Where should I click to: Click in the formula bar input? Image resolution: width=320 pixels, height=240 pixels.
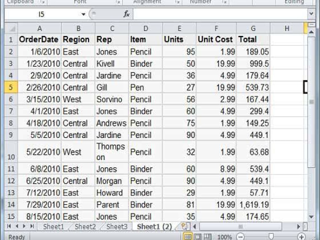pyautogui.click(x=220, y=14)
